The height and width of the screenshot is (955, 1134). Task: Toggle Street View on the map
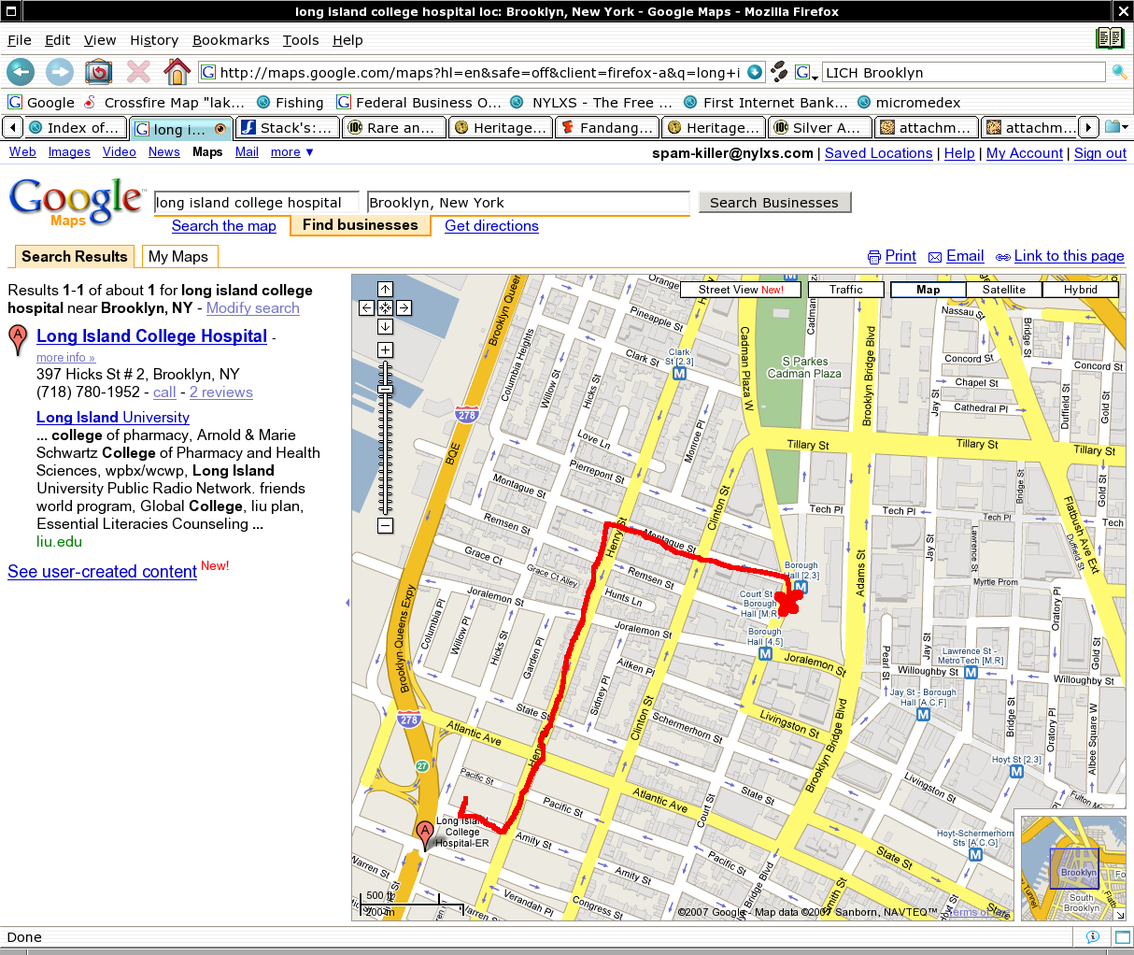click(x=741, y=290)
